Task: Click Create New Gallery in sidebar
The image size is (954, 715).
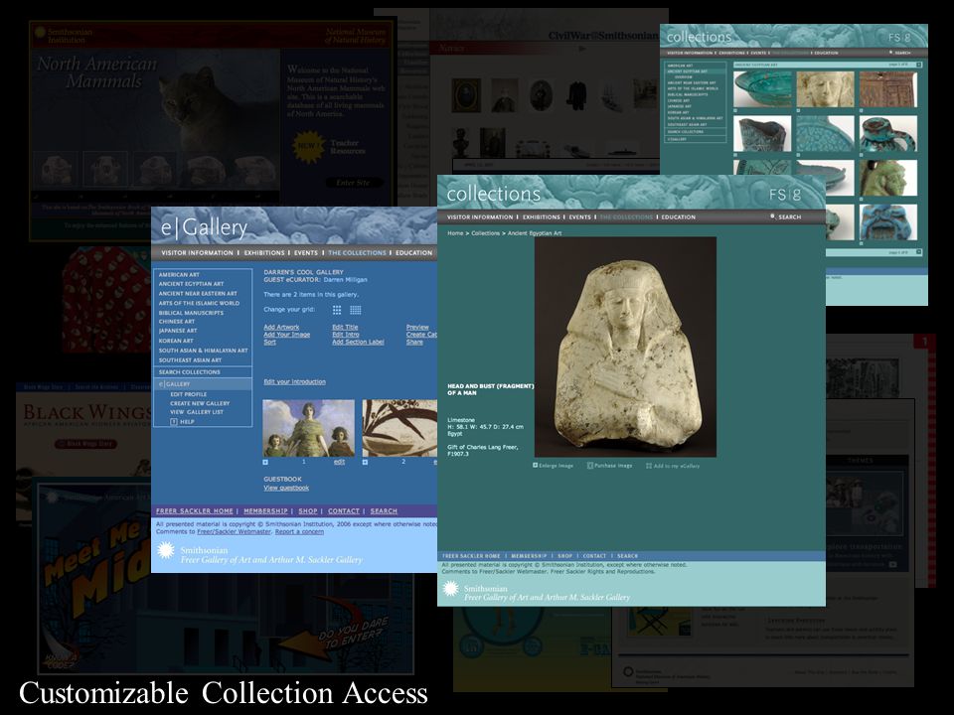Action: tap(200, 404)
